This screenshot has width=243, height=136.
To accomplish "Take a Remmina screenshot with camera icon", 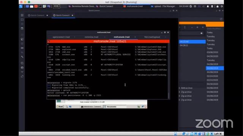I will pos(22,68).
